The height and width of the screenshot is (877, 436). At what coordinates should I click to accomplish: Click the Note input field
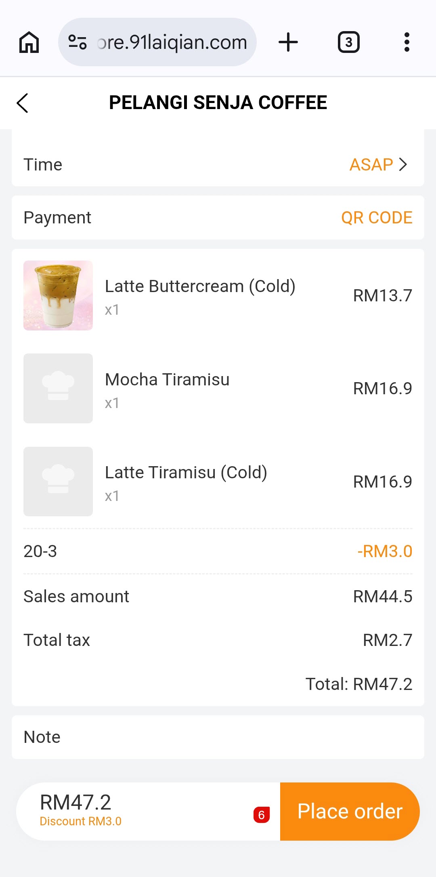click(218, 737)
